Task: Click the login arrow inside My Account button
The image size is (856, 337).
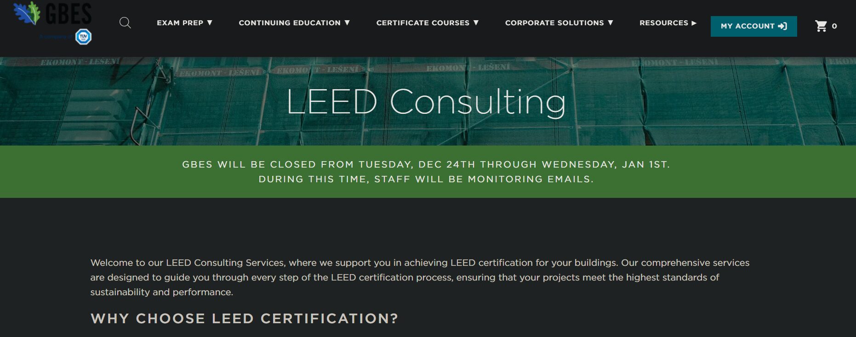Action: pos(783,26)
